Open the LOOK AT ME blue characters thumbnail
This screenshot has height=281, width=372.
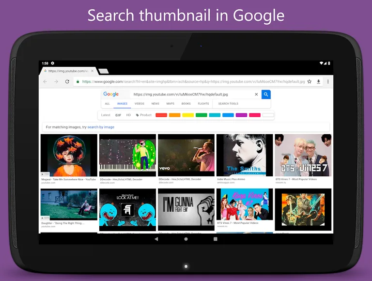point(128,210)
